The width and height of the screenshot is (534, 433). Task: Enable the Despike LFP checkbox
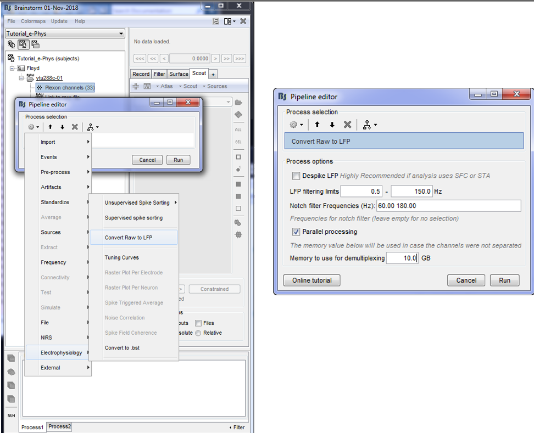tap(297, 176)
